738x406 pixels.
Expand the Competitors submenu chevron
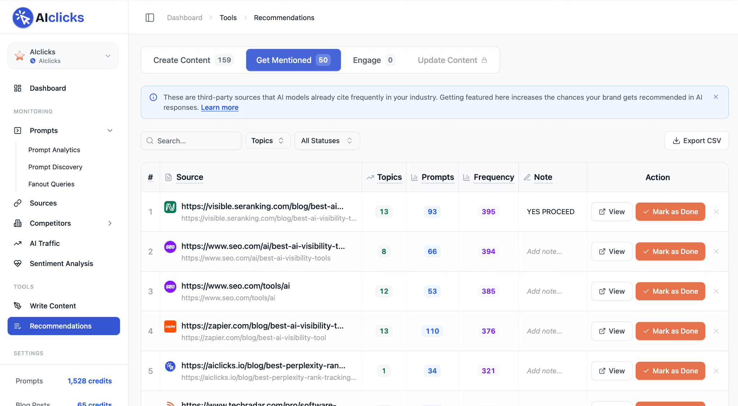pyautogui.click(x=110, y=223)
